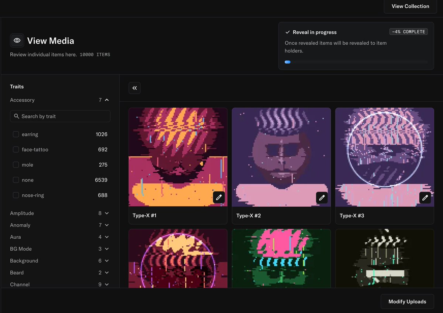The width and height of the screenshot is (443, 313).
Task: Click the Type-X #3 title text
Action: coord(352,215)
